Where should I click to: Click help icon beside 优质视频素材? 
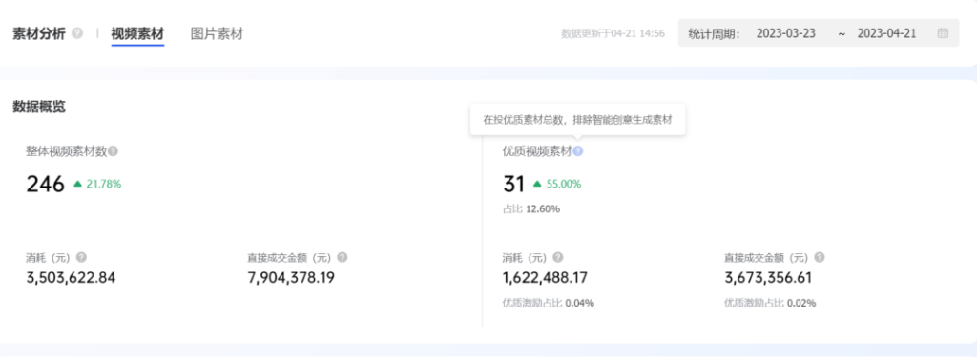(x=578, y=150)
